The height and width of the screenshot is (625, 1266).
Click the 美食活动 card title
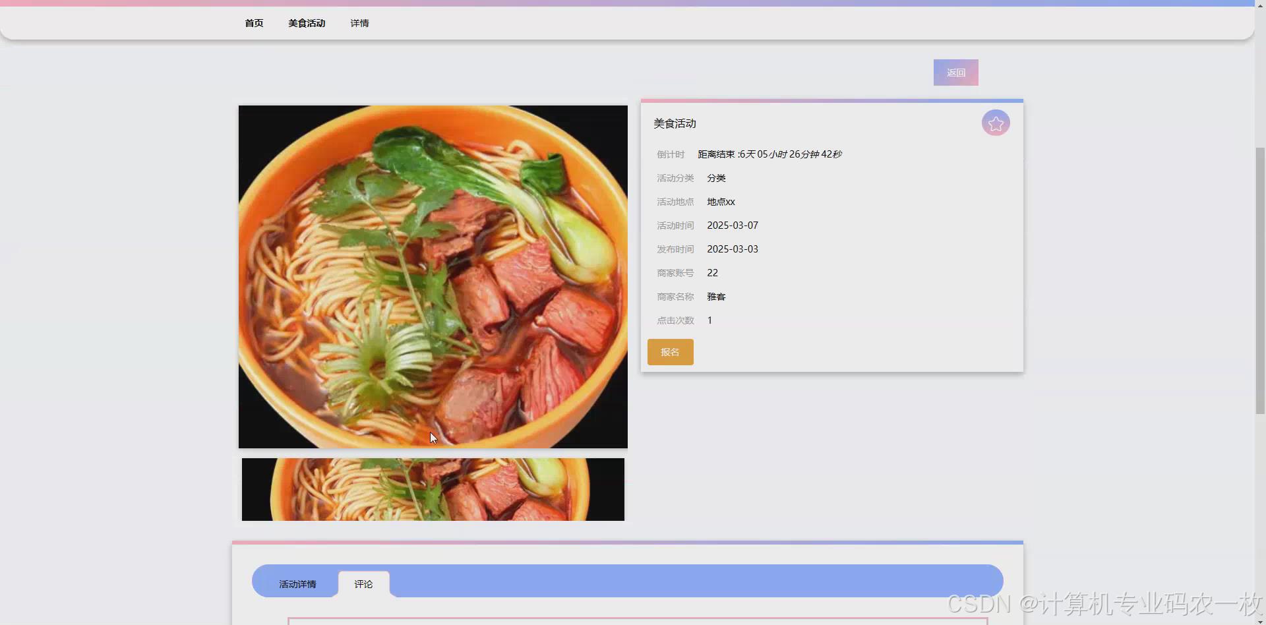click(675, 123)
